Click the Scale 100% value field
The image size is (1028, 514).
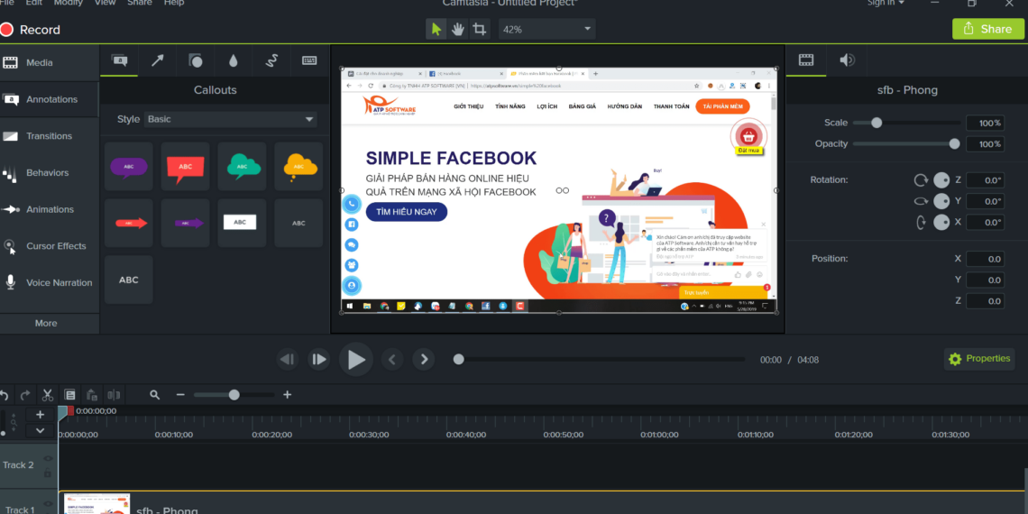pyautogui.click(x=985, y=123)
